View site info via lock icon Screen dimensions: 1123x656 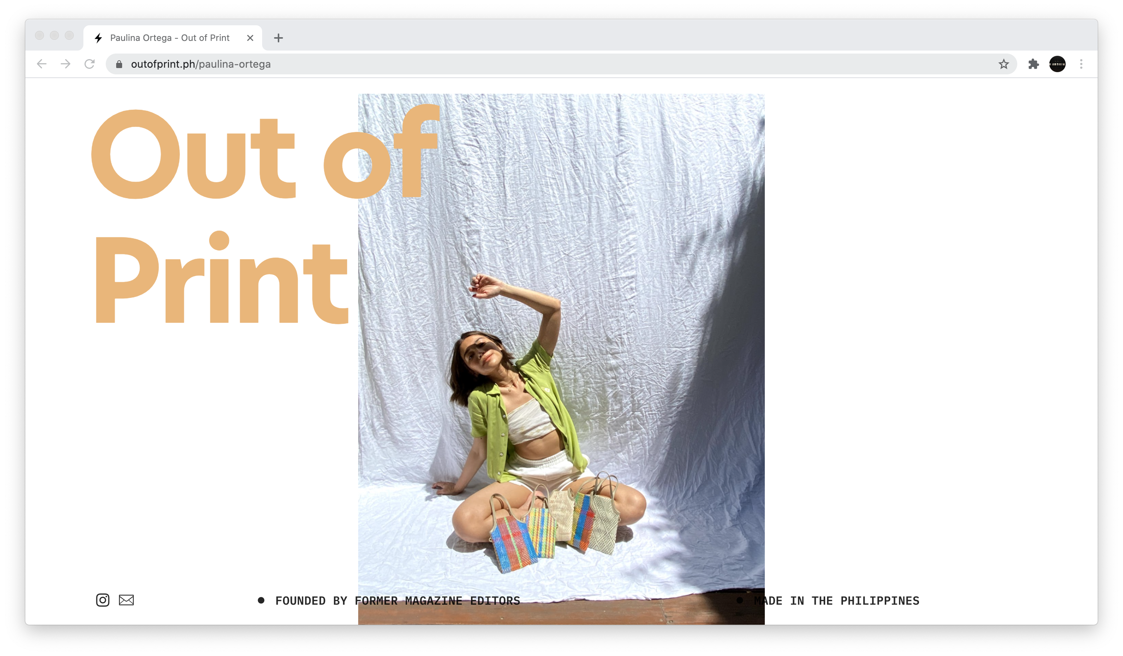pos(119,64)
